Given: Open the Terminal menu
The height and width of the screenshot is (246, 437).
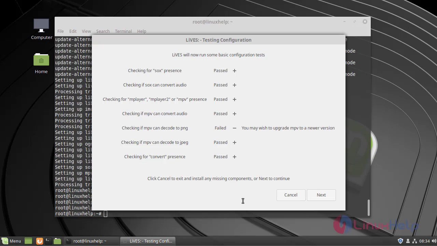Looking at the screenshot, I should [x=123, y=31].
